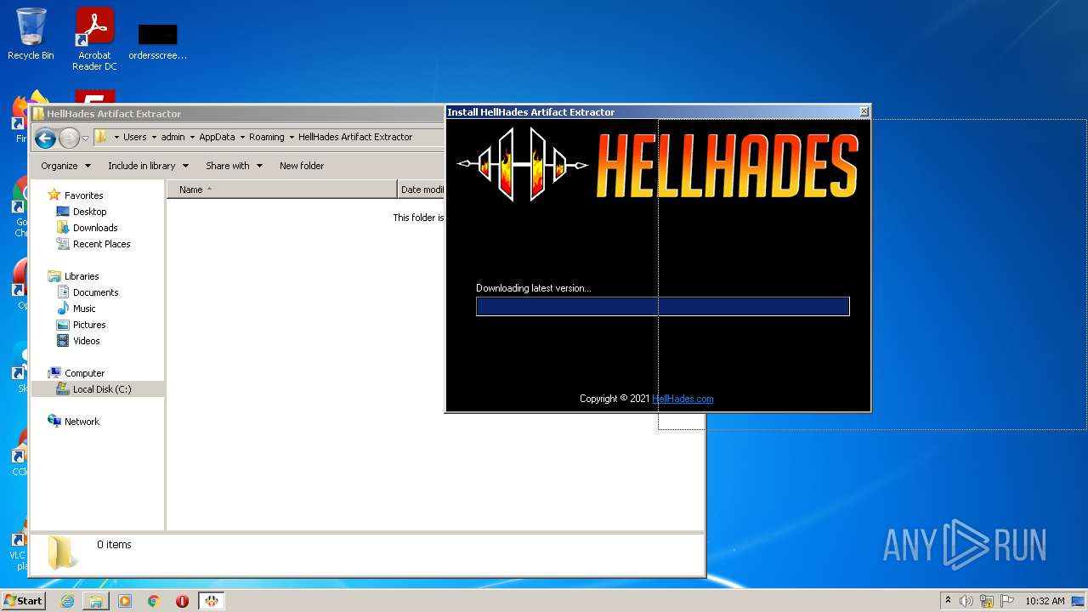Sort by the Name column header
The image size is (1088, 612).
click(281, 190)
